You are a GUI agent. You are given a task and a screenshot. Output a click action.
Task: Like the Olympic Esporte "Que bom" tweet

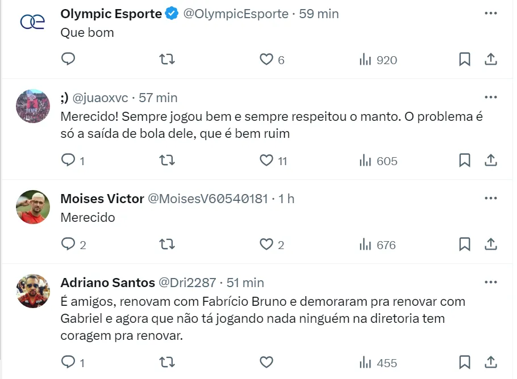(x=266, y=60)
